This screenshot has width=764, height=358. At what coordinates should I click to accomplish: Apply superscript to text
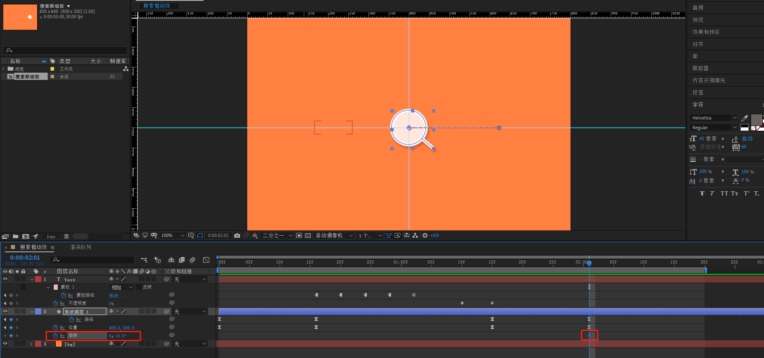coord(747,194)
